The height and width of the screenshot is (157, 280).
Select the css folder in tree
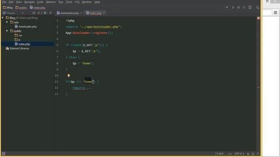pos(18,35)
